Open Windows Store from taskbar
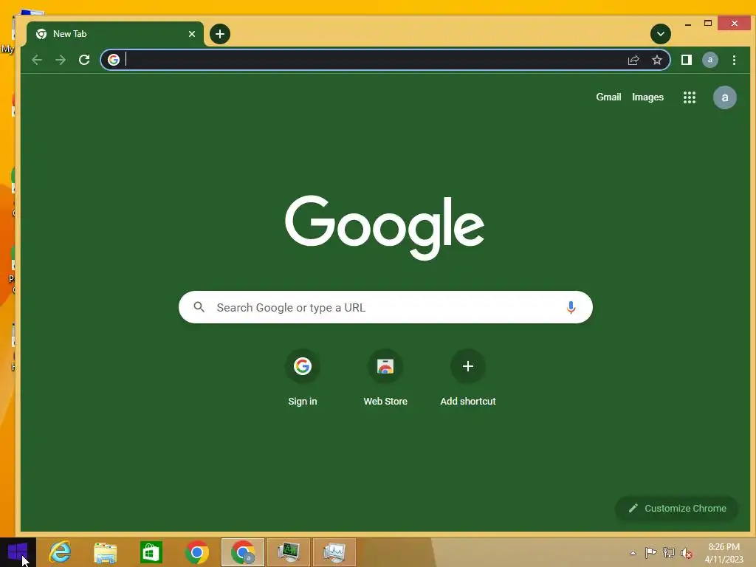756x567 pixels. 151,552
